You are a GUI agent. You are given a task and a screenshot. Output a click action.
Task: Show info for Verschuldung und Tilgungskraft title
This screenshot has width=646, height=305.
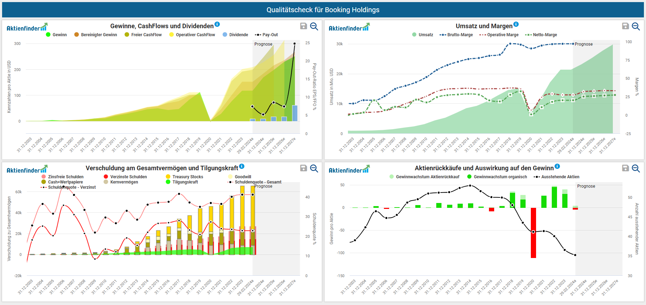(x=242, y=166)
